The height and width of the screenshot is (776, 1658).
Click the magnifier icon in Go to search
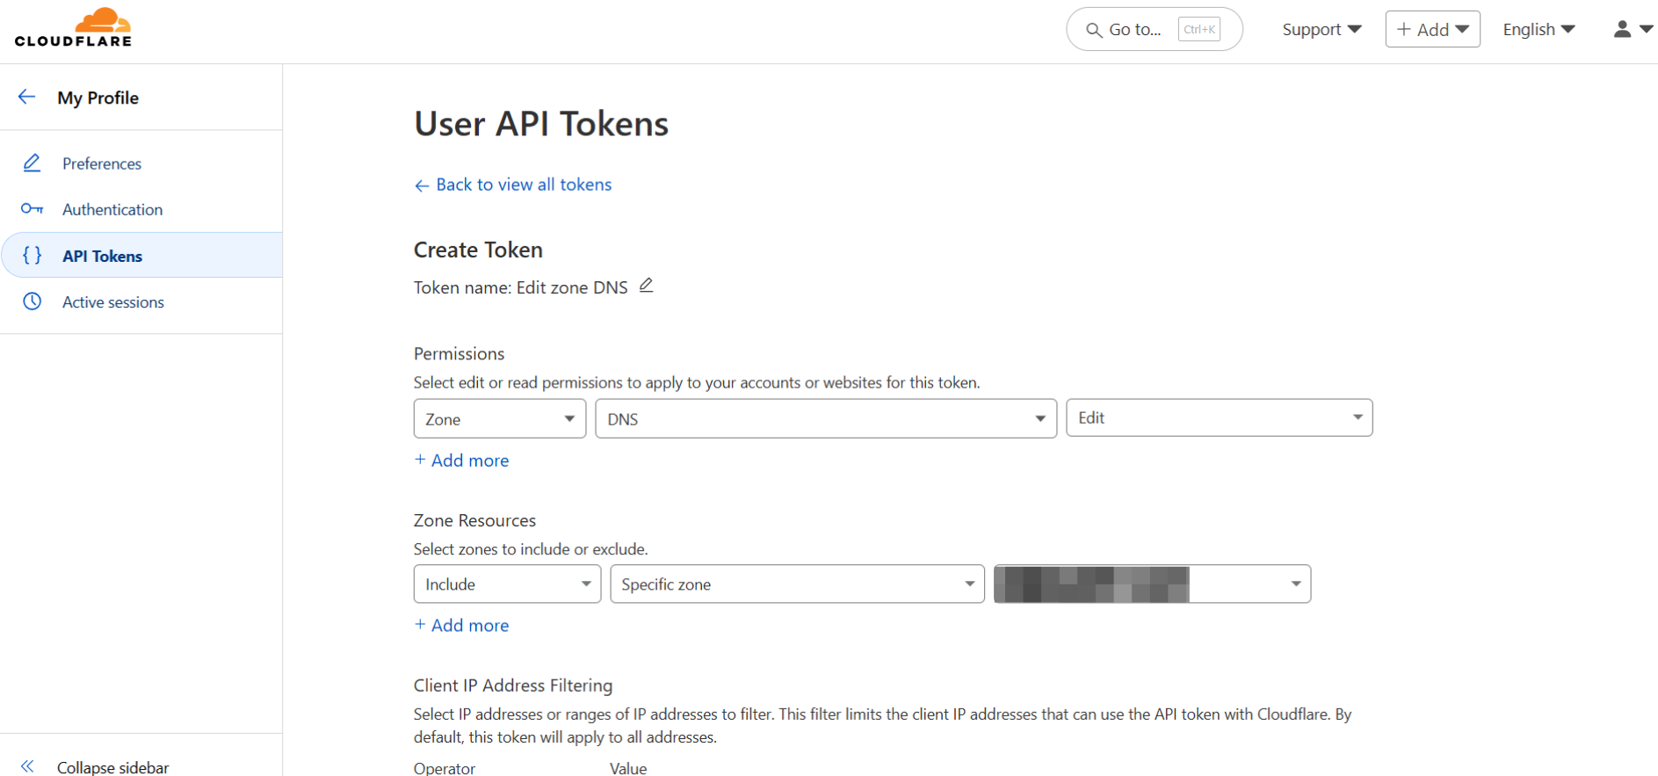pos(1094,30)
